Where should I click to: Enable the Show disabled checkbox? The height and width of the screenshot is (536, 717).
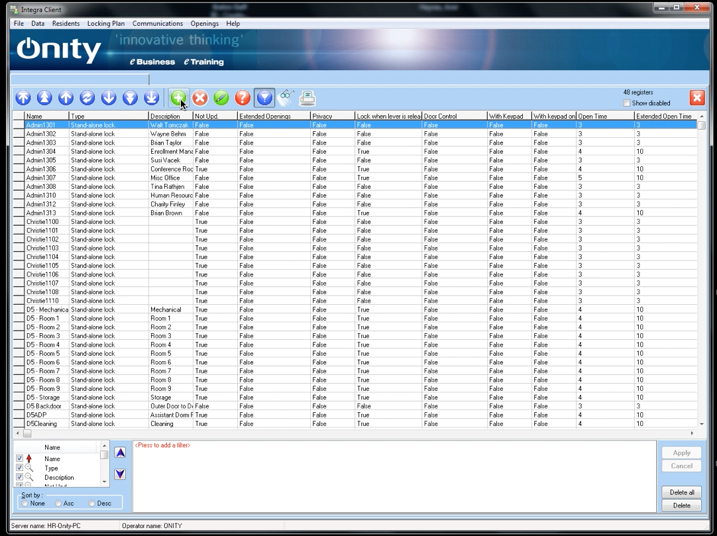point(627,103)
